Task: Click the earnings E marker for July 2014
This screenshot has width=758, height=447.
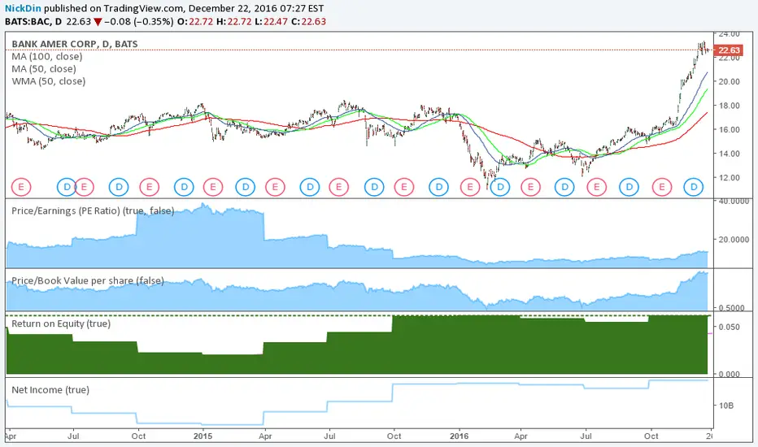Action: point(84,187)
